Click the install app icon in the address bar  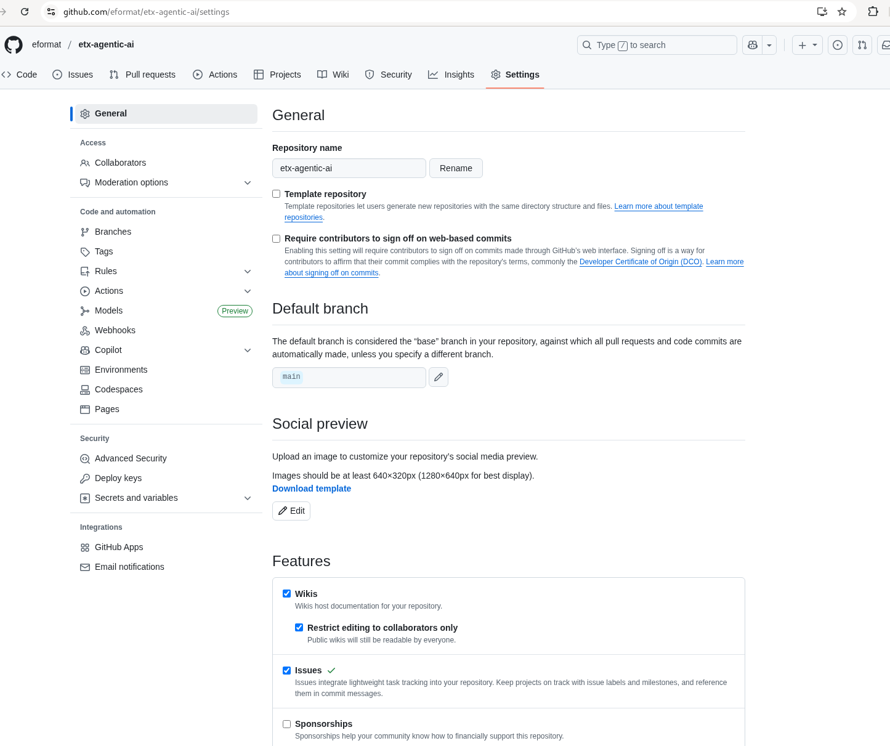(x=822, y=12)
